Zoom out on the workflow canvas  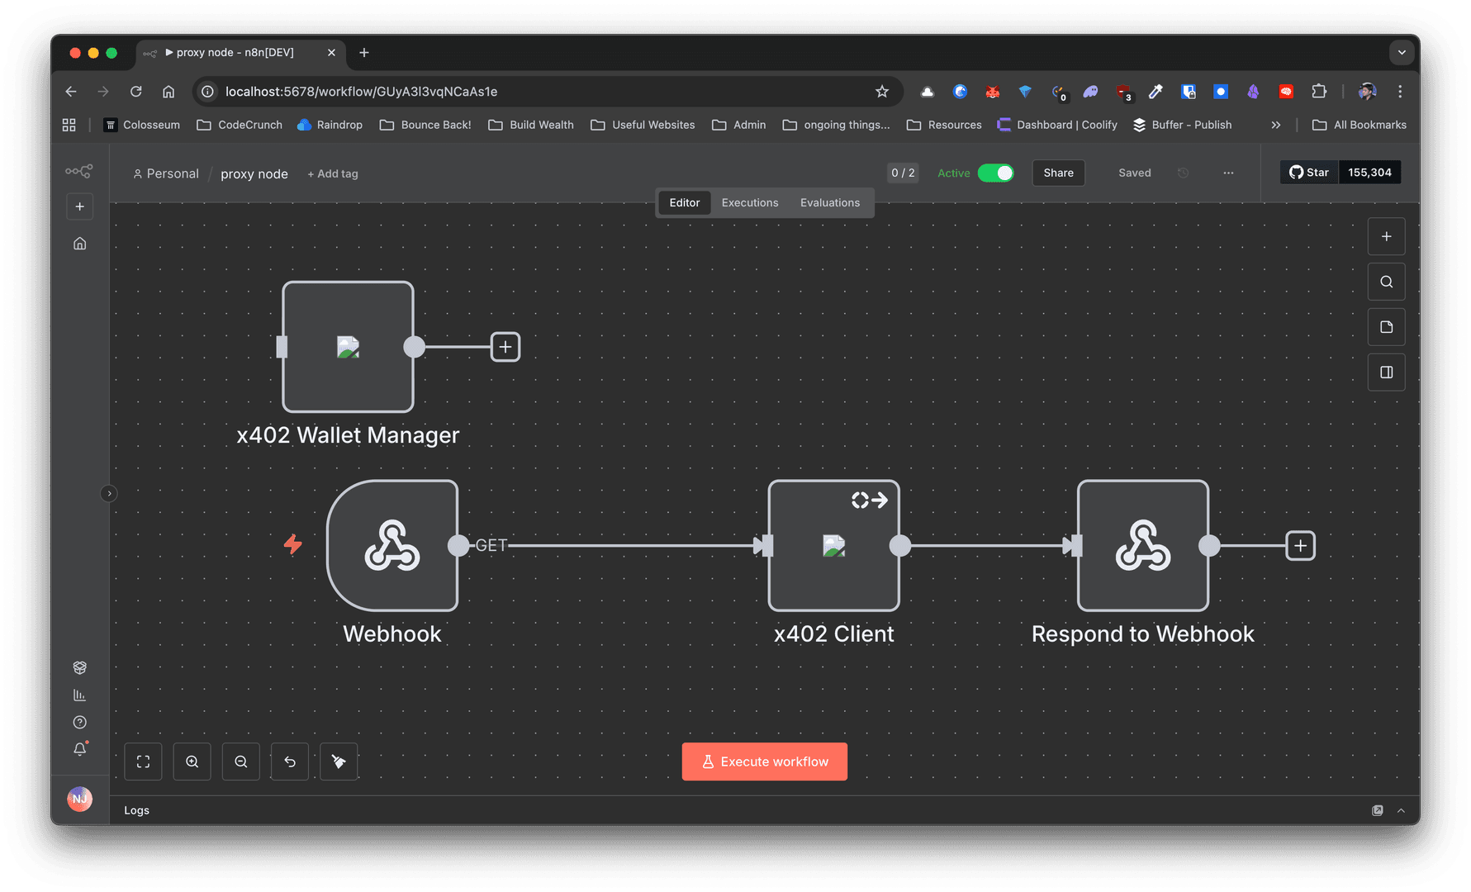pos(241,762)
